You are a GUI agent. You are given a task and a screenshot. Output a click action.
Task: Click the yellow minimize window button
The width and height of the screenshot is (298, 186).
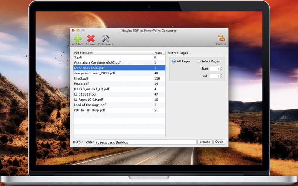(78, 31)
